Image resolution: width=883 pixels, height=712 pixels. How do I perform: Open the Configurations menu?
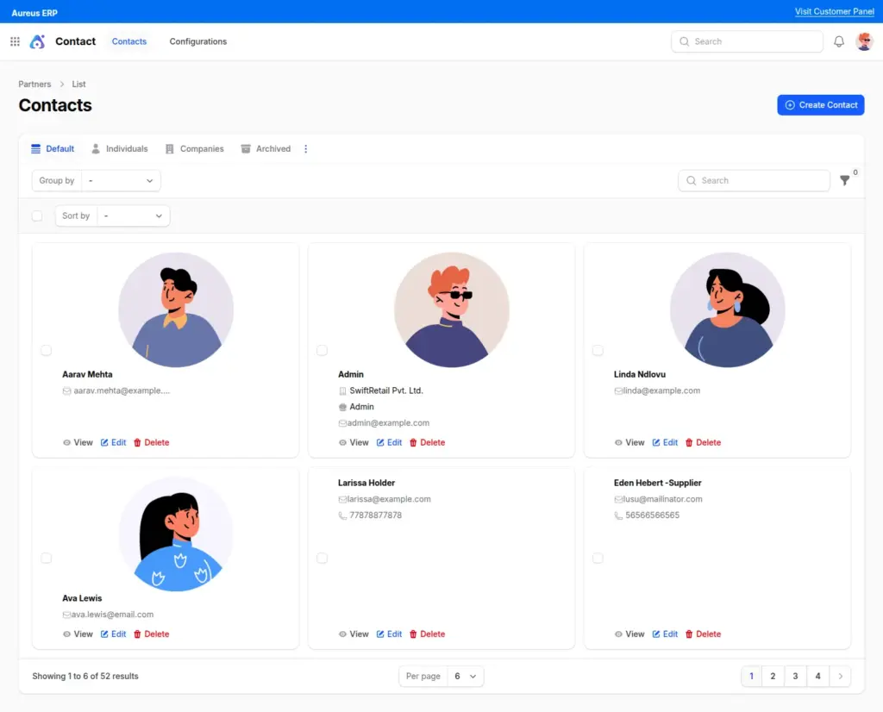tap(197, 41)
